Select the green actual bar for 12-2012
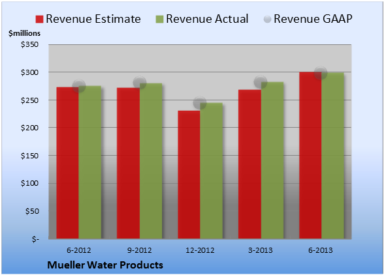 coord(212,171)
